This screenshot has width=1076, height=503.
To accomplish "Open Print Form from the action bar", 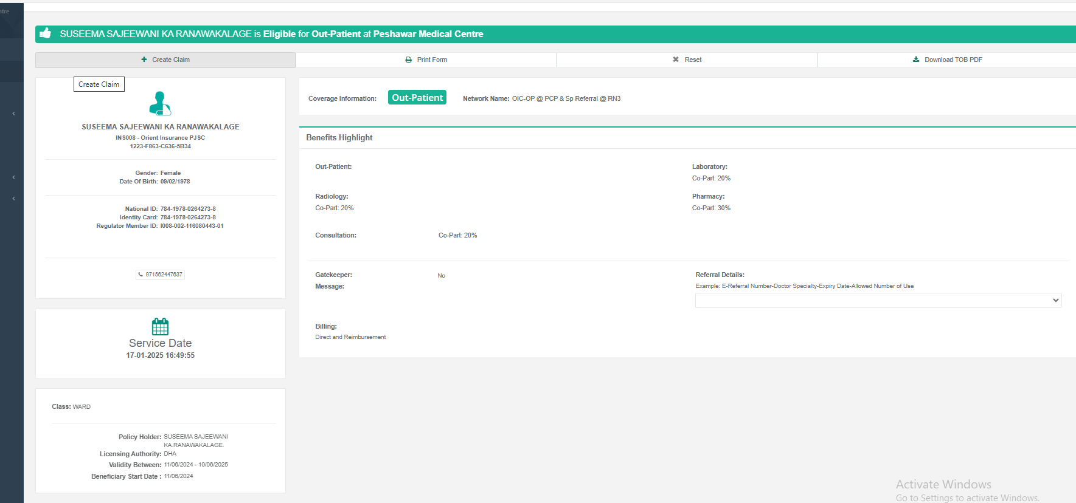I will pos(432,60).
